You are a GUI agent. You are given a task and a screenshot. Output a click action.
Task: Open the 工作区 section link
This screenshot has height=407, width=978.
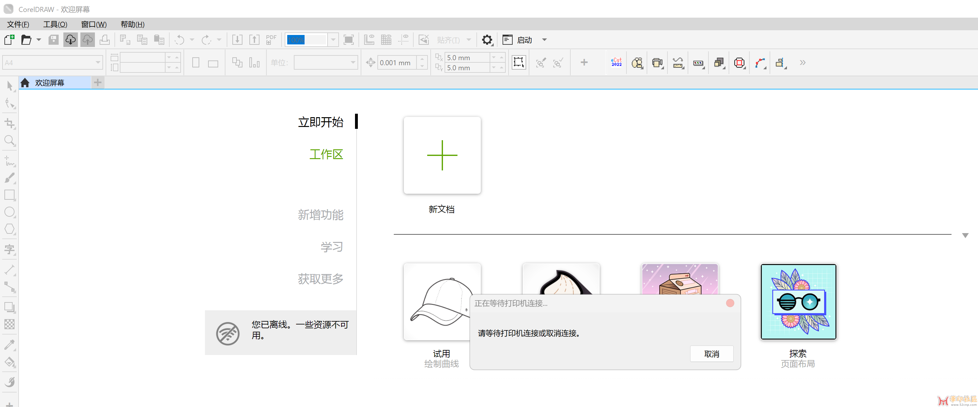[326, 154]
